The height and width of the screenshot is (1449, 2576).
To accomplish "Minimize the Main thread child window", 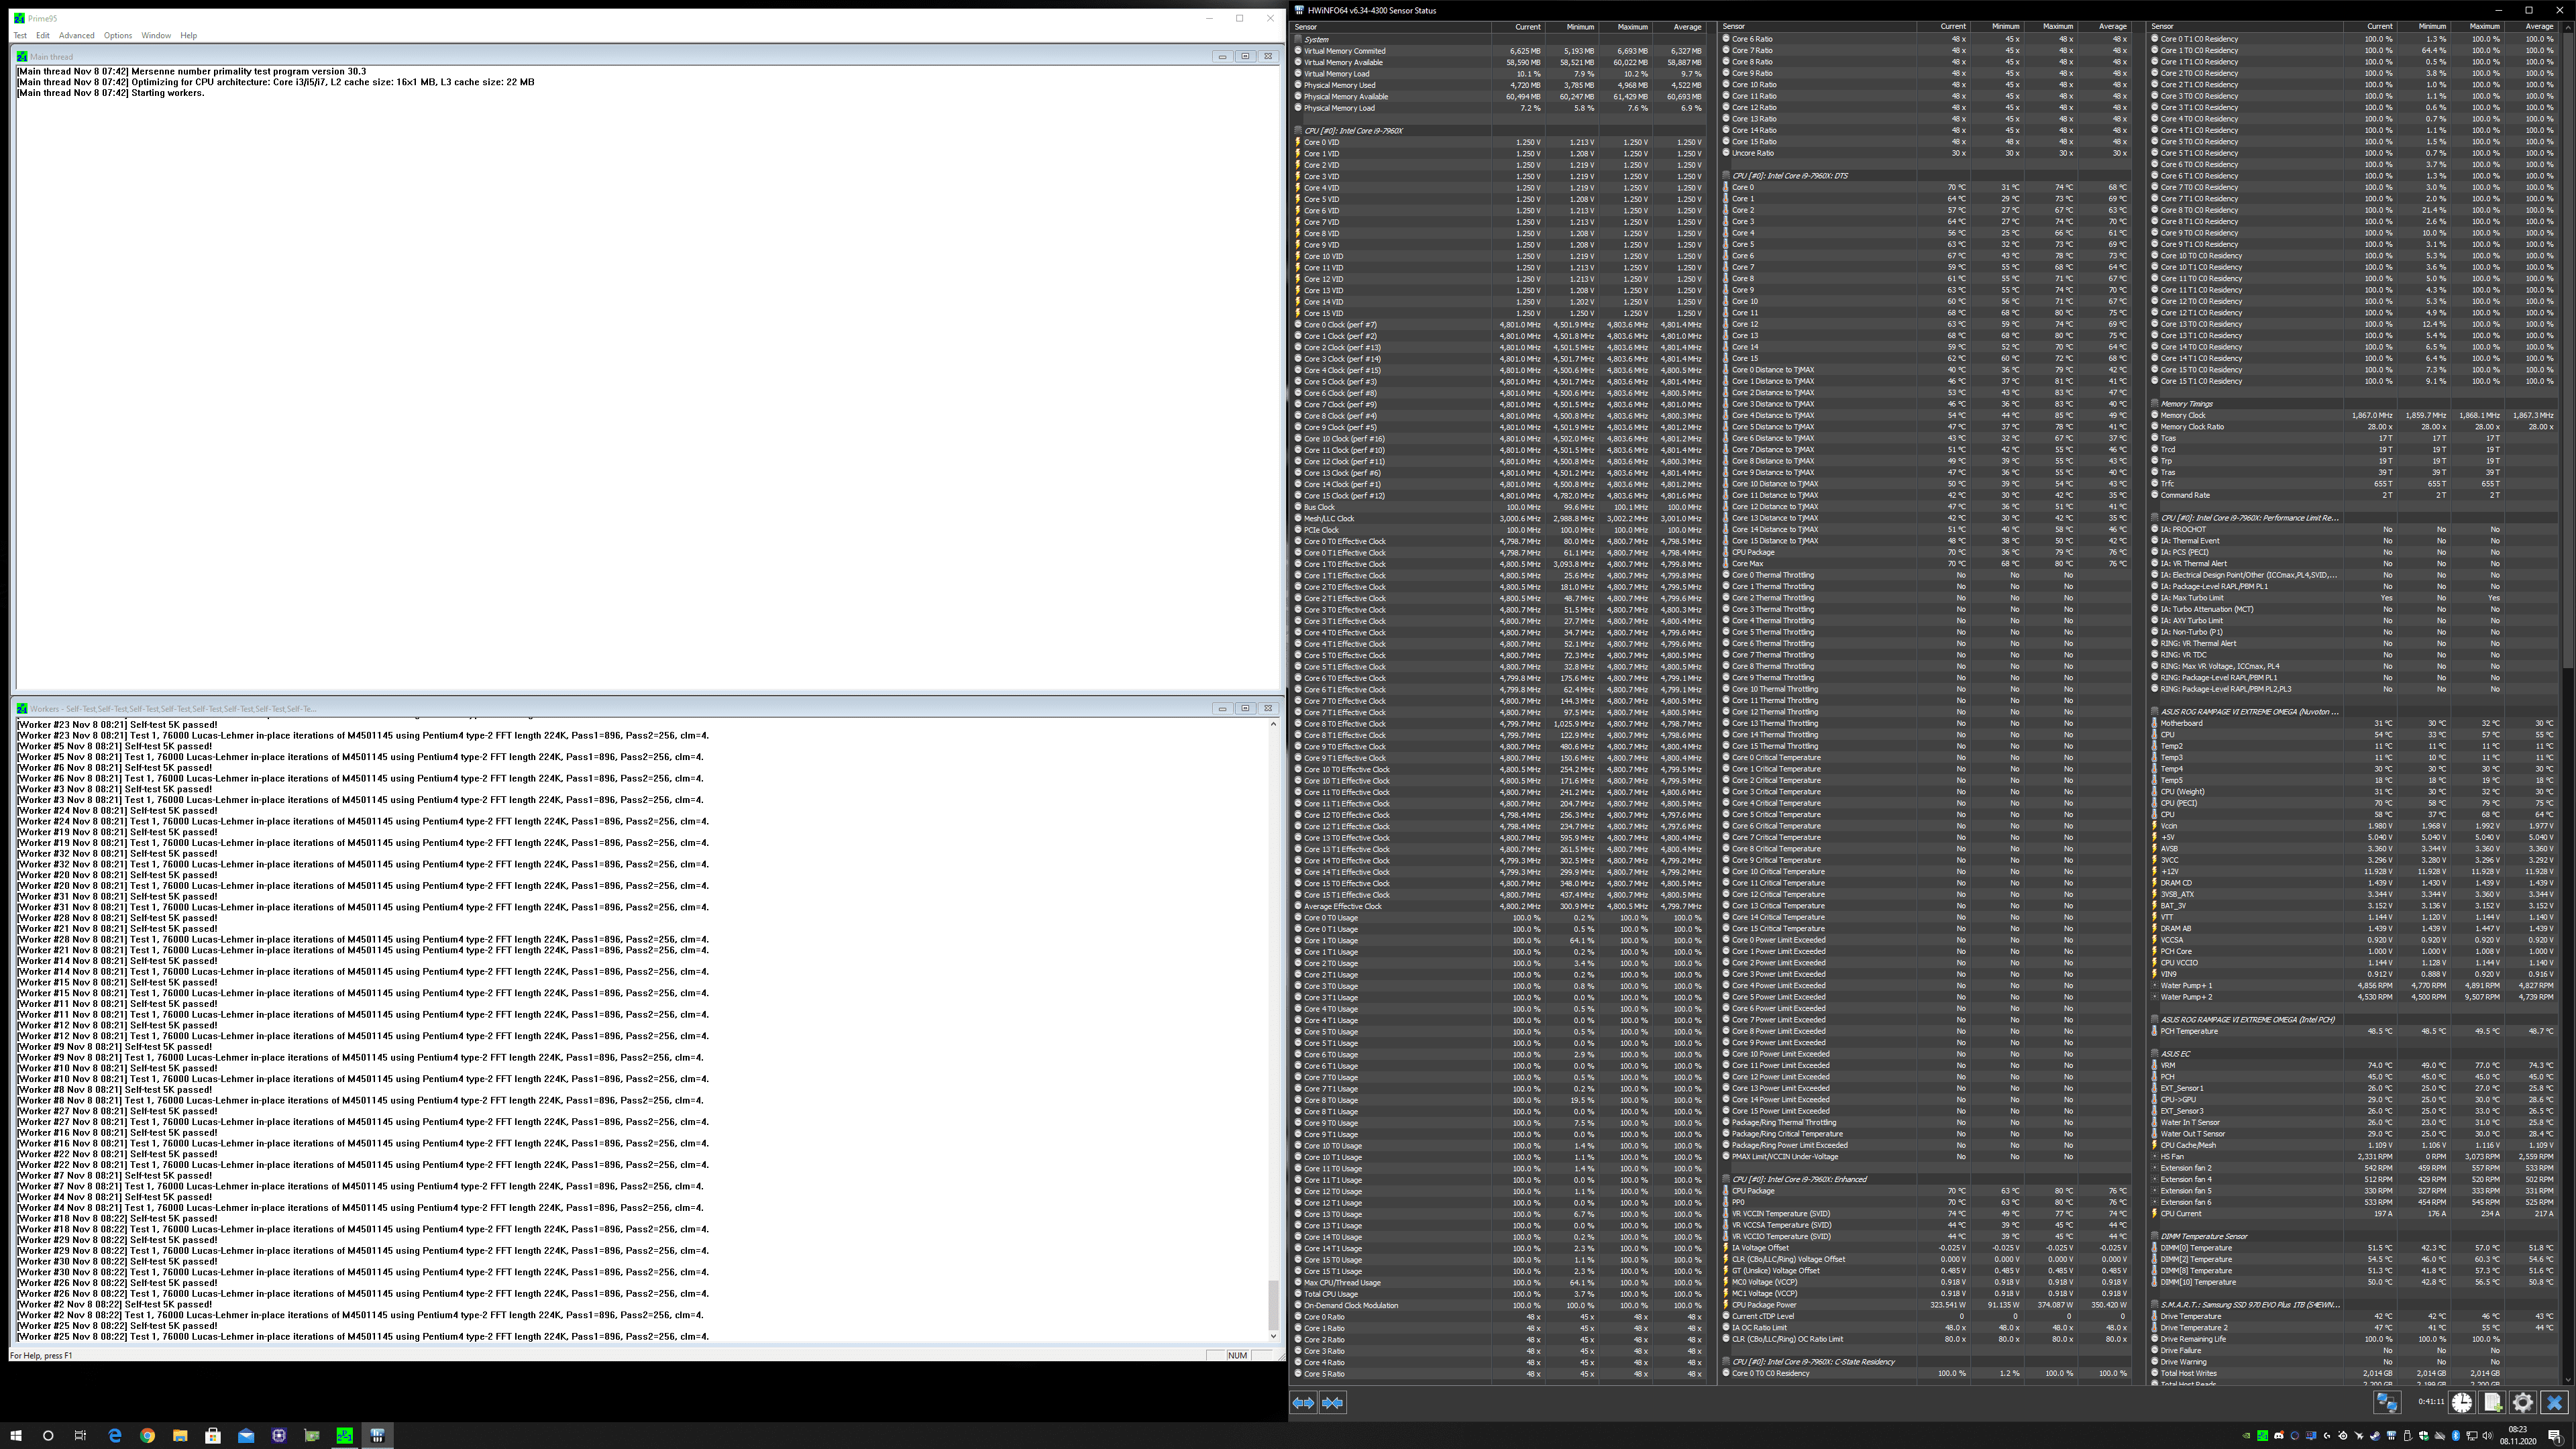I will click(1222, 57).
